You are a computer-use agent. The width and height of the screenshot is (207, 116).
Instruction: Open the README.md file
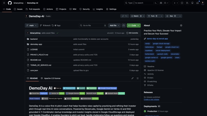point(35,60)
